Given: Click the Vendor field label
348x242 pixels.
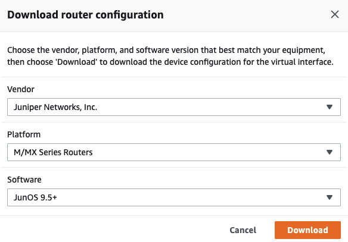Looking at the screenshot, I should [21, 89].
